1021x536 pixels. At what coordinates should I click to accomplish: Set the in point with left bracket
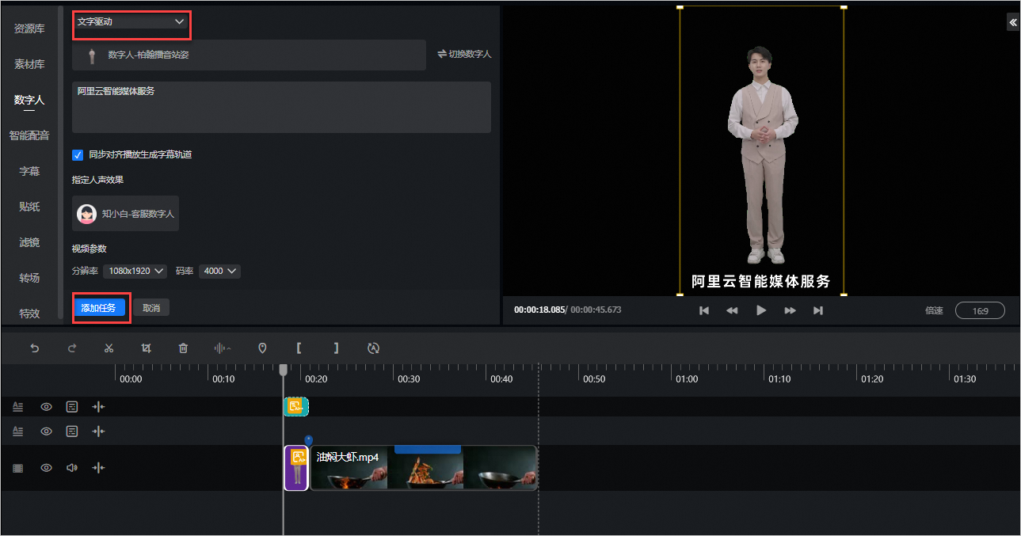coord(299,348)
